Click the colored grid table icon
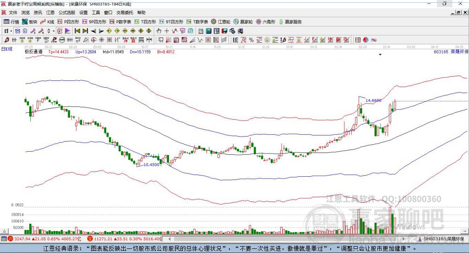The image size is (469, 253). (358, 40)
